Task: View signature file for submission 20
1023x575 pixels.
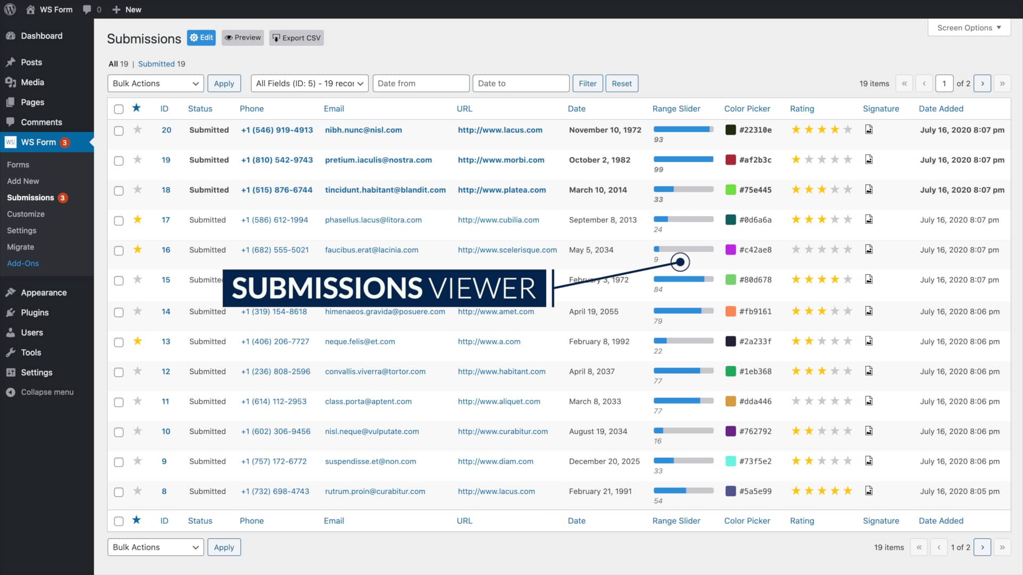Action: click(x=869, y=129)
